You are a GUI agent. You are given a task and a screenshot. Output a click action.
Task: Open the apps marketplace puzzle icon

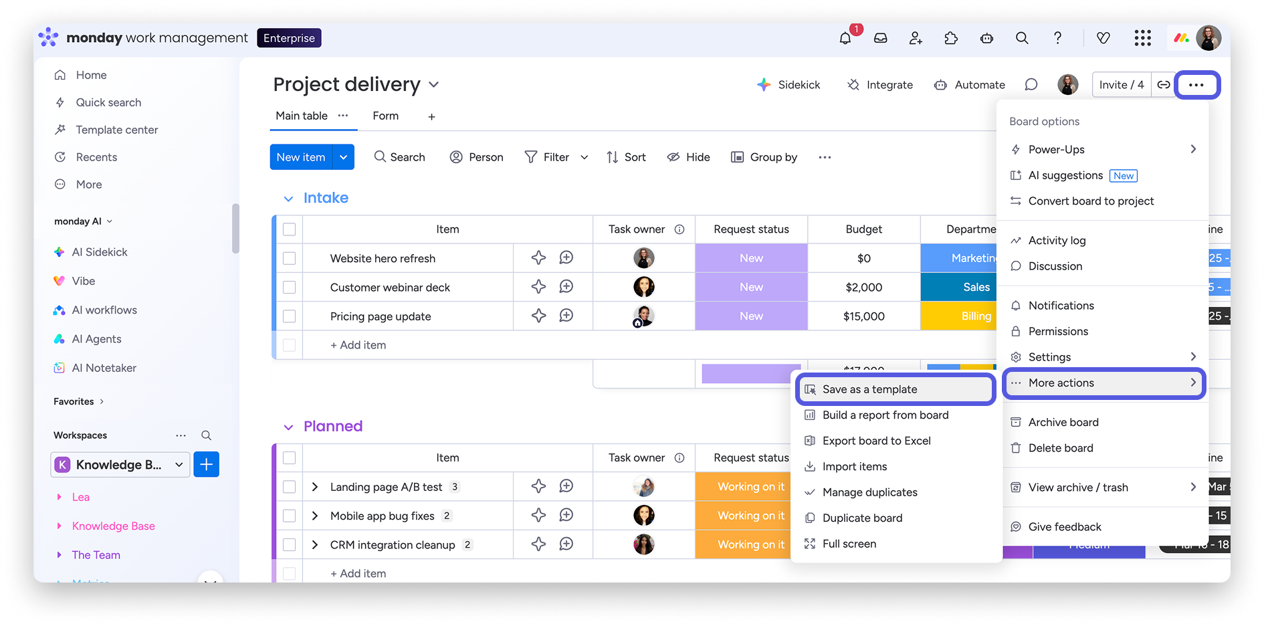coord(951,38)
